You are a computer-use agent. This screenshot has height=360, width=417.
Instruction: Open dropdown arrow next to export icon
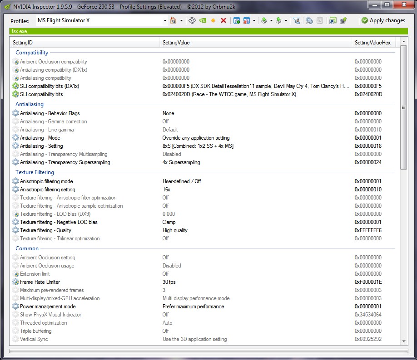tap(271, 20)
